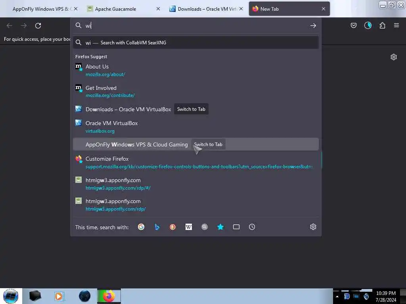This screenshot has height=304, width=406.
Task: Search history using the clock icon
Action: pyautogui.click(x=252, y=227)
